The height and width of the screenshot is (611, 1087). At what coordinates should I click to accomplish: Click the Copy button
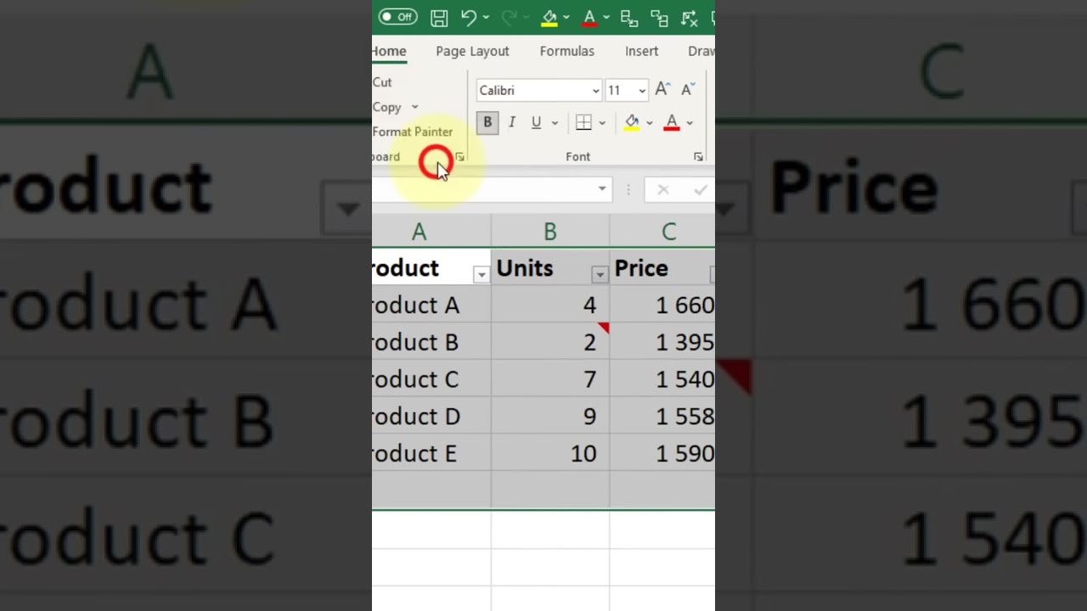(x=387, y=107)
